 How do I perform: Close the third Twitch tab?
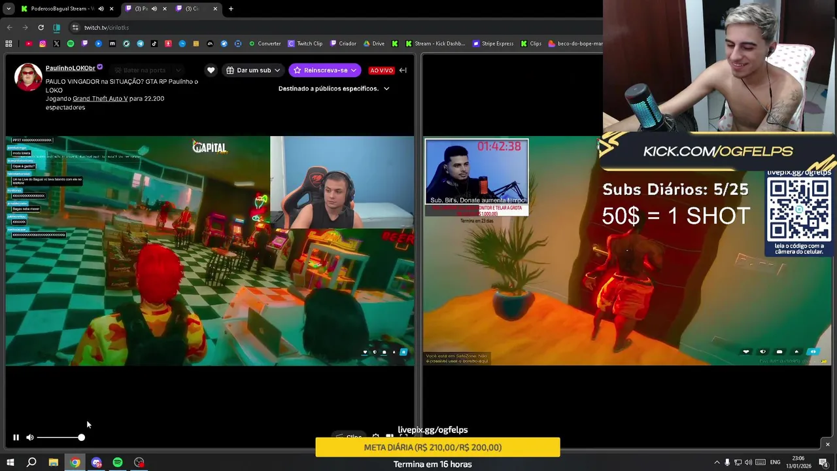[215, 9]
